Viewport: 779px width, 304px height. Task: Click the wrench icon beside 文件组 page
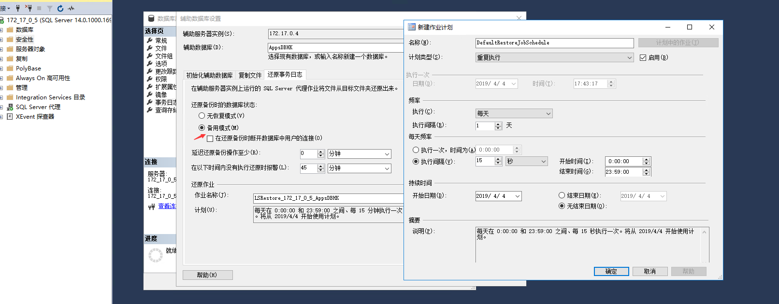(x=150, y=56)
